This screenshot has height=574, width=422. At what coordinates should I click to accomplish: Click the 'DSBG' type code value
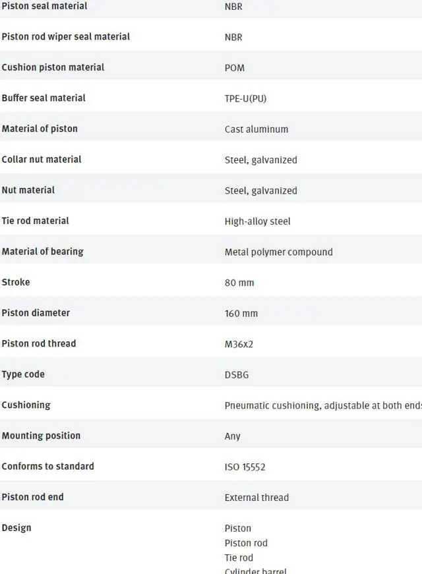point(236,375)
